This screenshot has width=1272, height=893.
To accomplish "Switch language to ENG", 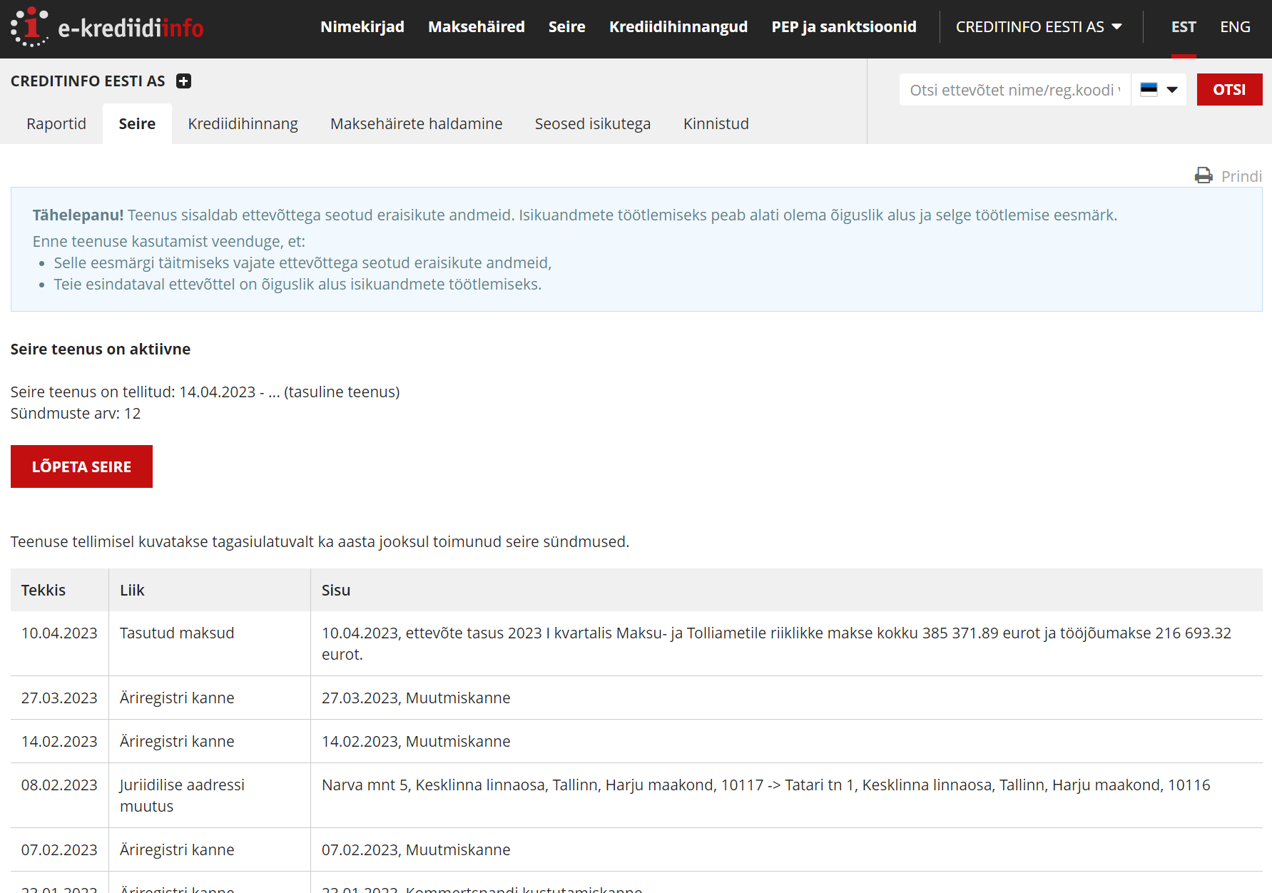I will pyautogui.click(x=1235, y=27).
